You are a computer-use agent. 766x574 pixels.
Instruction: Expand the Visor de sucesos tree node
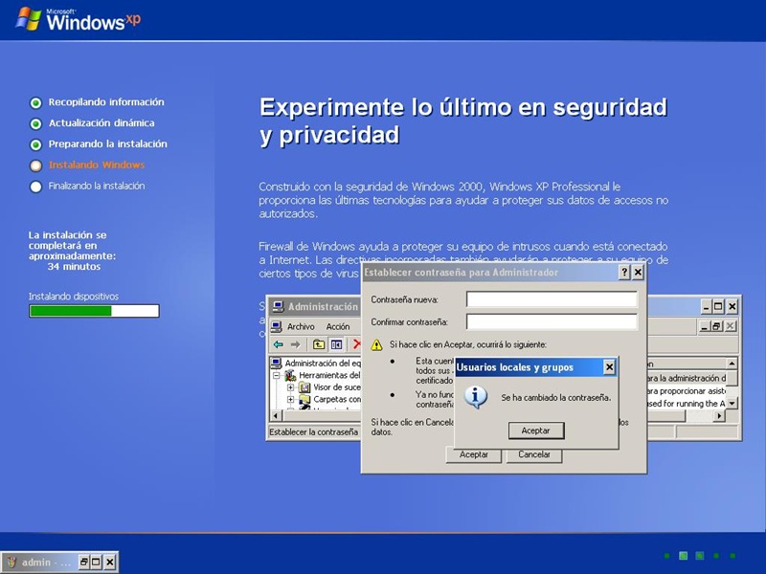[291, 387]
